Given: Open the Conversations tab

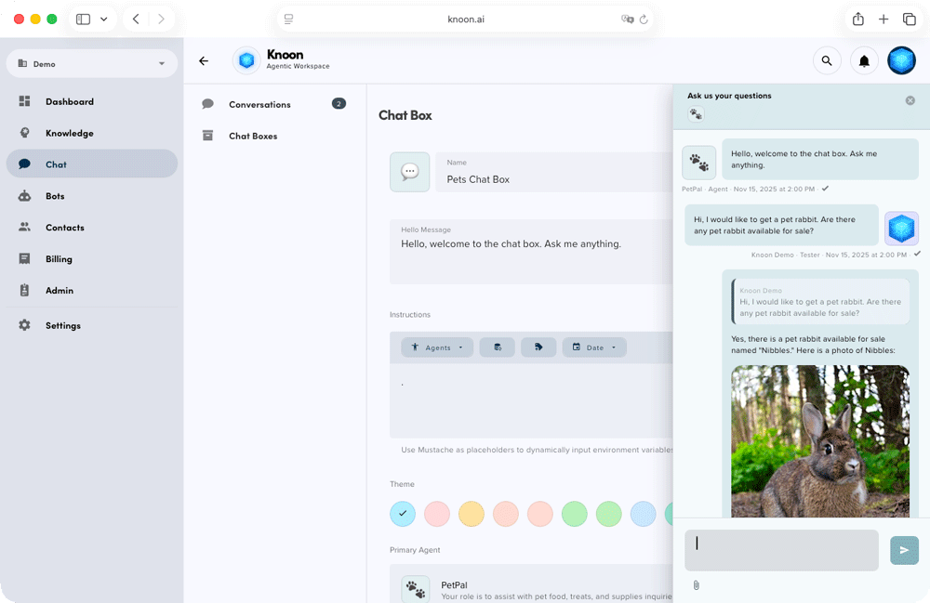Looking at the screenshot, I should (258, 104).
